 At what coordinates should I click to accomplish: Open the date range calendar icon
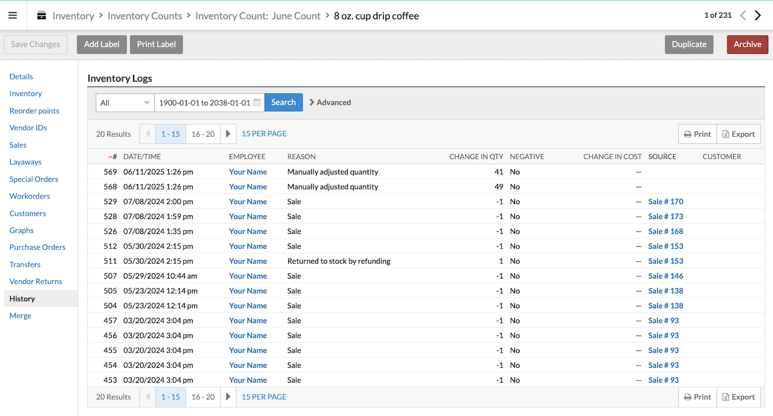tap(257, 102)
